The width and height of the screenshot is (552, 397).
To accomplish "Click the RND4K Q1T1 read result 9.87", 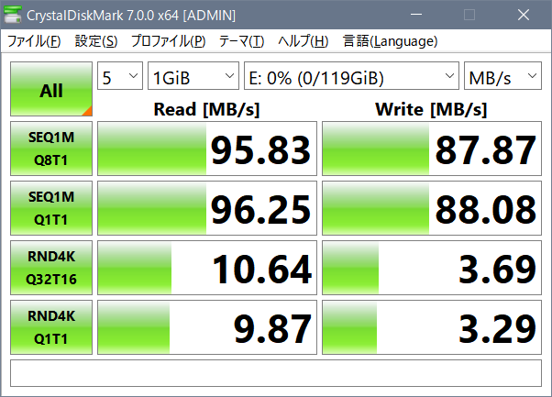I will pos(207,327).
